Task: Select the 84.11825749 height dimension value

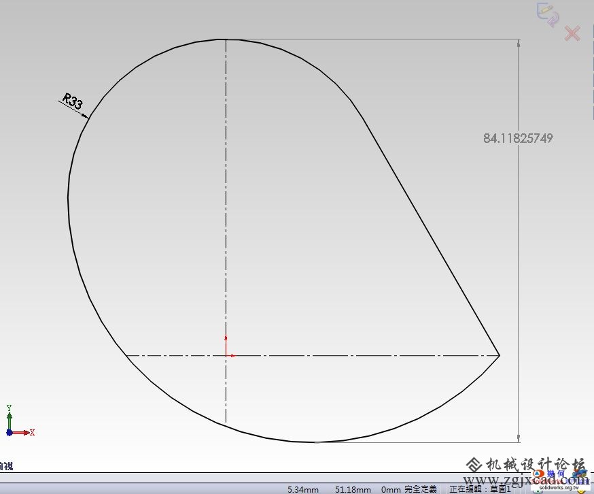Action: coord(518,138)
